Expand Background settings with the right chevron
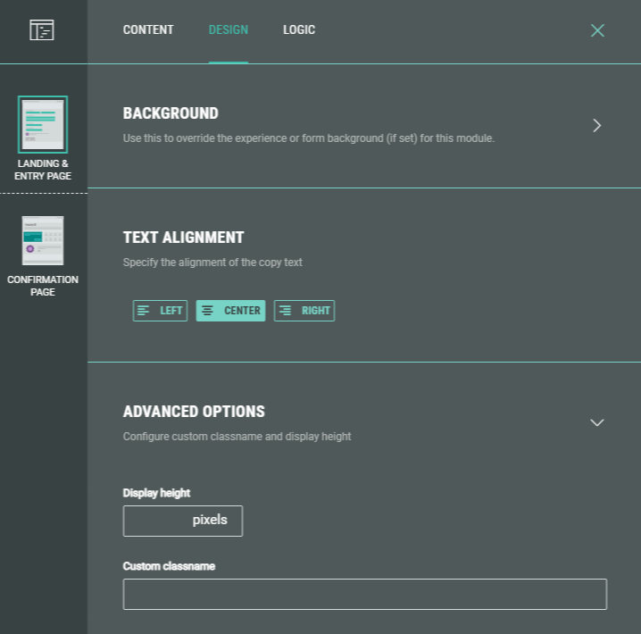 click(597, 126)
